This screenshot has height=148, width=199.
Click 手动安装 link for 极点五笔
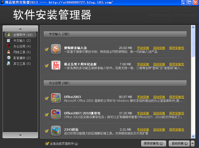tap(143, 64)
